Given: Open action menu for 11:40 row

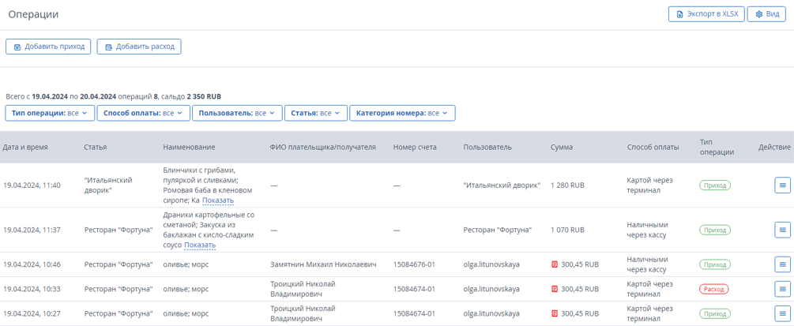Looking at the screenshot, I should 782,185.
